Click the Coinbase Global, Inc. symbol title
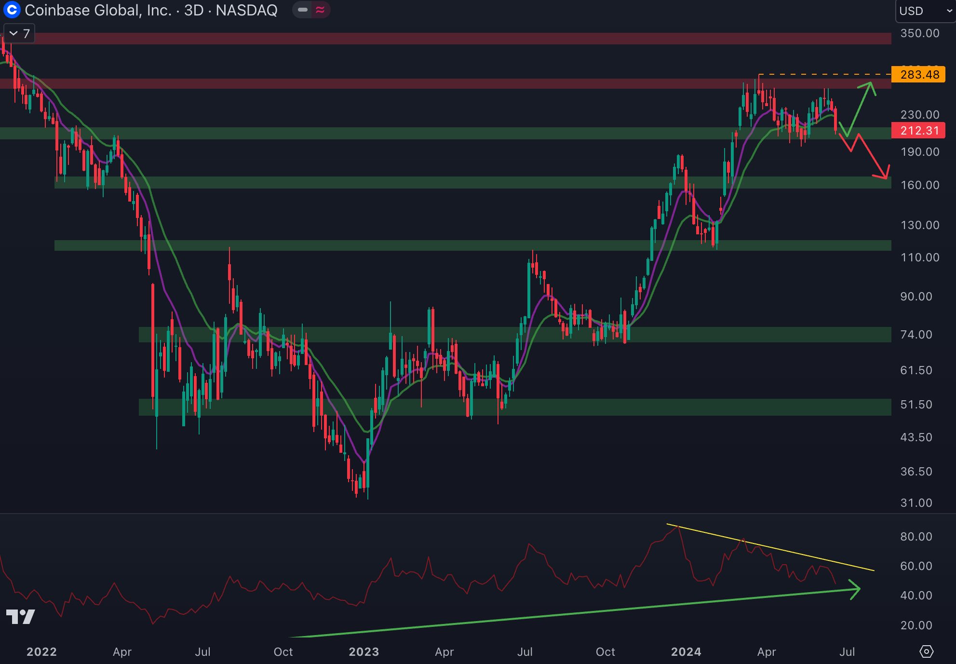The width and height of the screenshot is (956, 664). pyautogui.click(x=98, y=10)
